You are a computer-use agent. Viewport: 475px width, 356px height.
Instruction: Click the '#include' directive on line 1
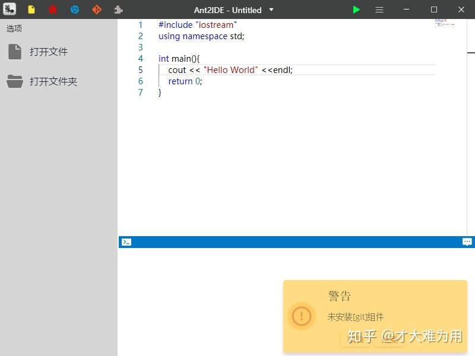click(175, 25)
